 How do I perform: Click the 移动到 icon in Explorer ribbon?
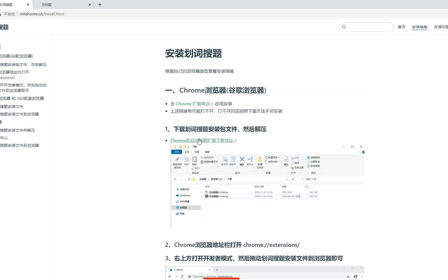click(x=225, y=159)
